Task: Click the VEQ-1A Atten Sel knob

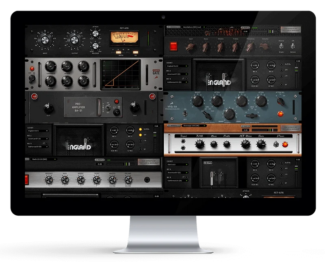Action: 280,101
